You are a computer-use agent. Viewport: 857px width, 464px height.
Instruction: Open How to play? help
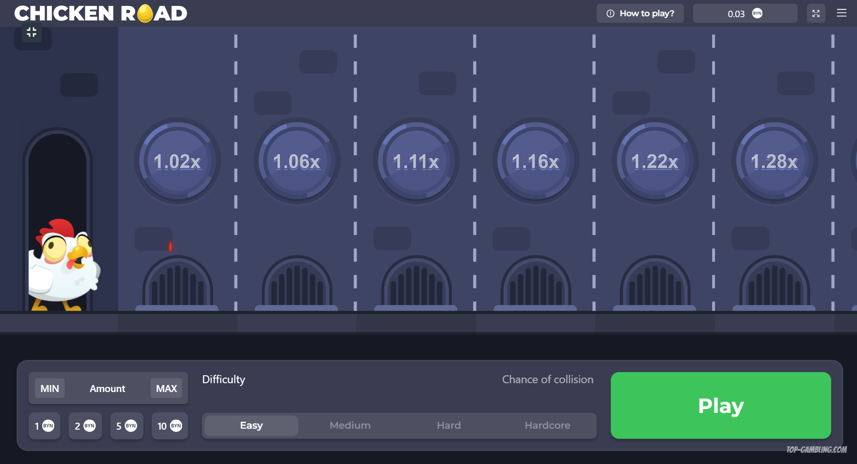tap(640, 13)
